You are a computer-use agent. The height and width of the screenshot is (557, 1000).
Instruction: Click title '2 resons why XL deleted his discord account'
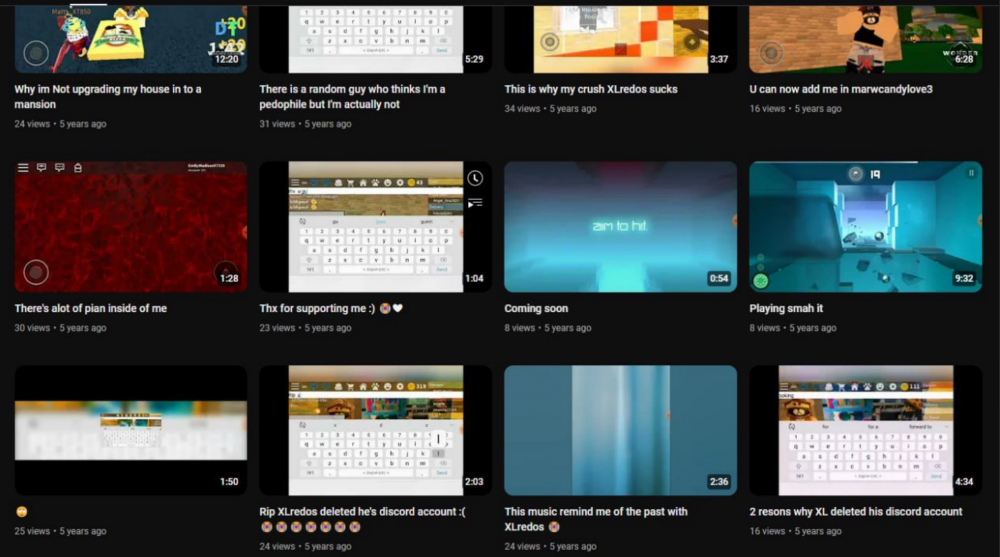tap(855, 511)
